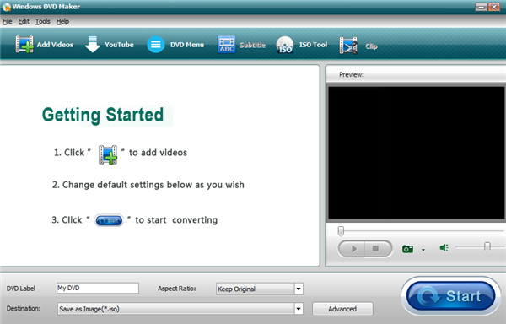Open the File menu
This screenshot has height=324, width=506.
[7, 21]
